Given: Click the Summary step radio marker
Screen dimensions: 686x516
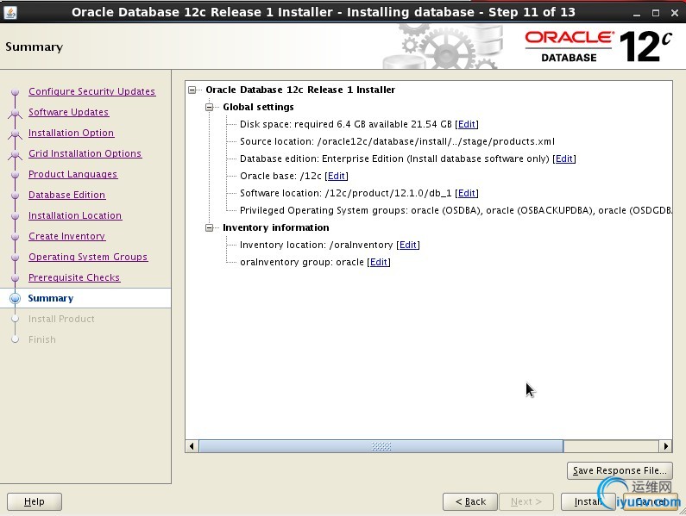Looking at the screenshot, I should (15, 298).
